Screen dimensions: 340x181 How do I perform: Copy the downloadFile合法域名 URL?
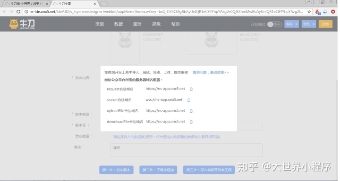(x=191, y=122)
